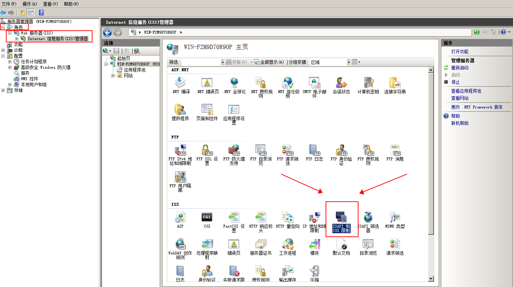Expand the 网站 node in connections tree

[113, 76]
